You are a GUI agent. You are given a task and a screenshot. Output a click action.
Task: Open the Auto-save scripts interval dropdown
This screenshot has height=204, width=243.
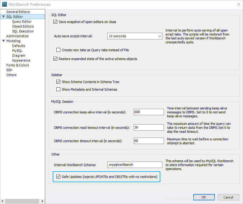[x=135, y=36]
